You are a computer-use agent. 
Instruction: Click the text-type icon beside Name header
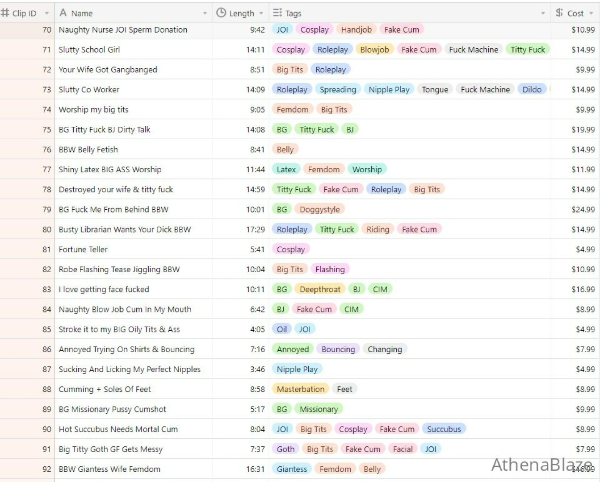click(63, 13)
